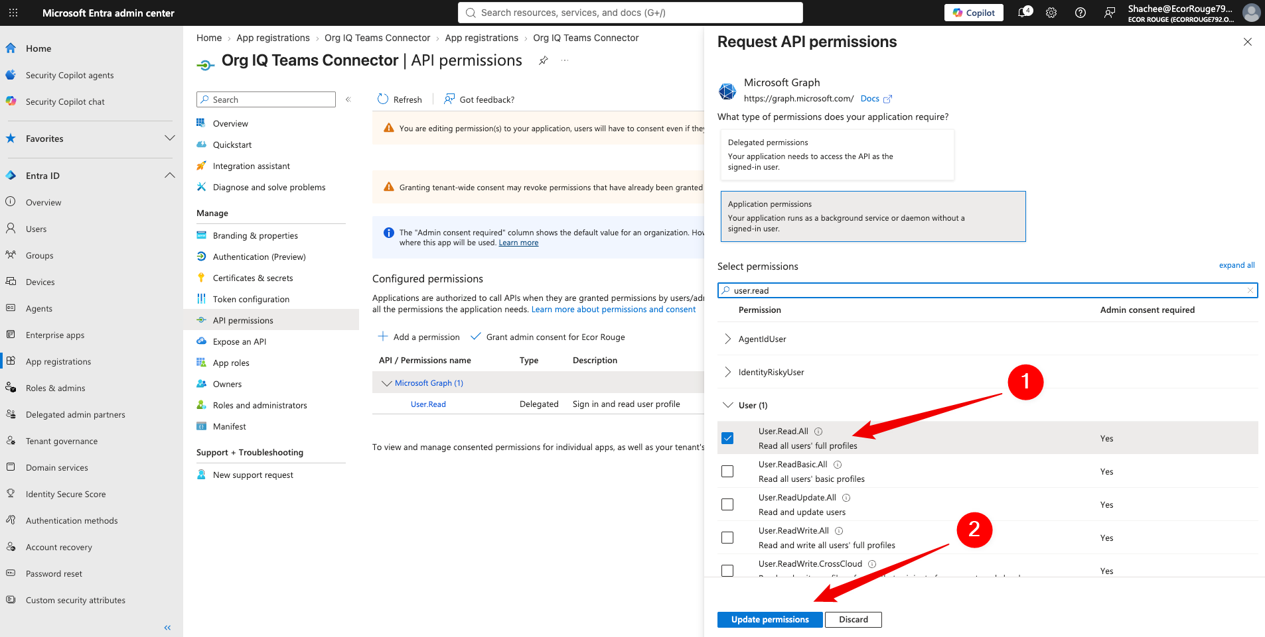Image resolution: width=1265 pixels, height=637 pixels.
Task: Collapse the left navigation sidebar
Action: 167,627
